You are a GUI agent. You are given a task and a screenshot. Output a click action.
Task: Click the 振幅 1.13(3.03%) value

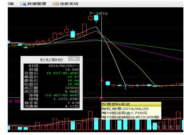pyautogui.click(x=66, y=99)
